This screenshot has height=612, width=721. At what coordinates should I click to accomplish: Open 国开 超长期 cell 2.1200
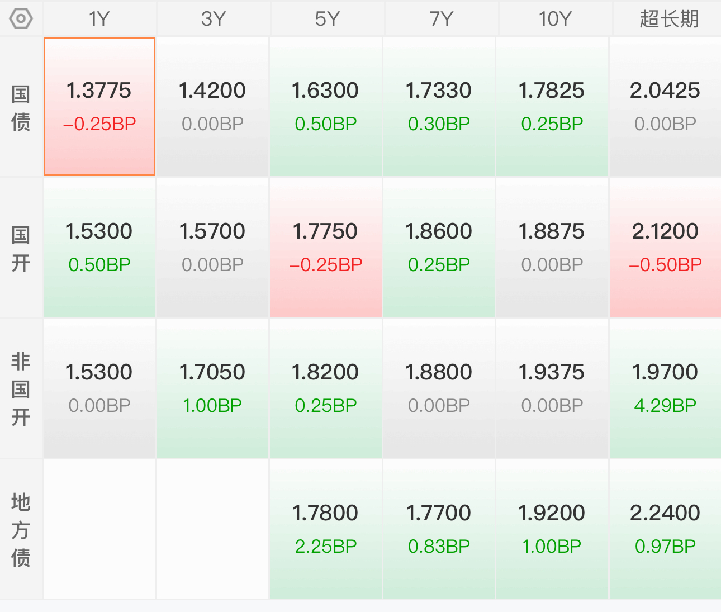(665, 248)
